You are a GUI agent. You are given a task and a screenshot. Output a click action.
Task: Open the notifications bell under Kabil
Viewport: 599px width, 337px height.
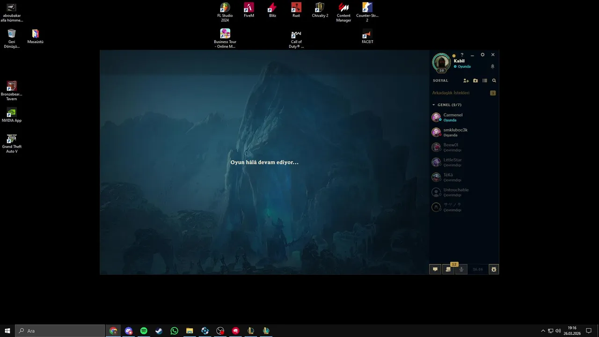pos(492,66)
